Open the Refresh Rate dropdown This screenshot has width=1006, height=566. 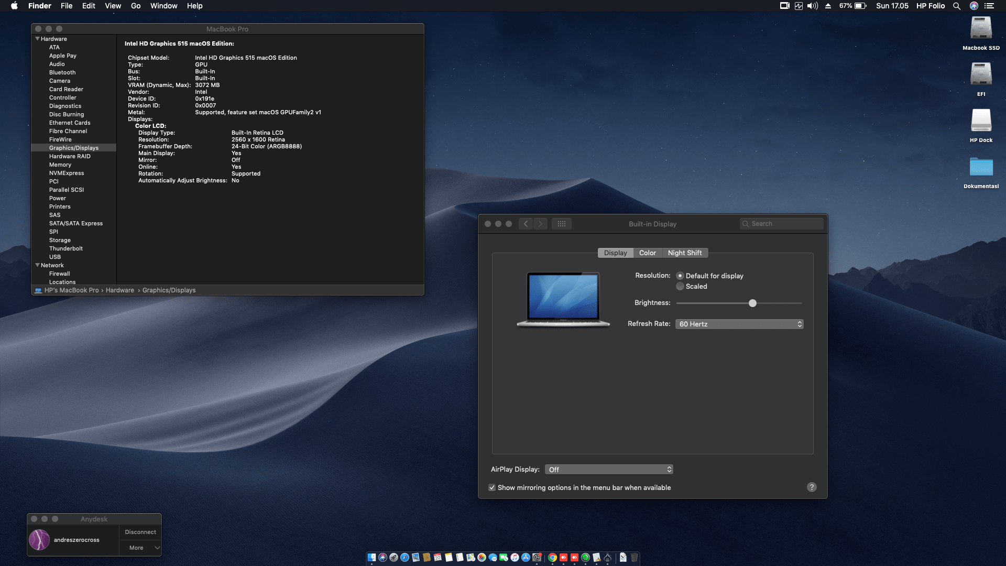point(739,324)
